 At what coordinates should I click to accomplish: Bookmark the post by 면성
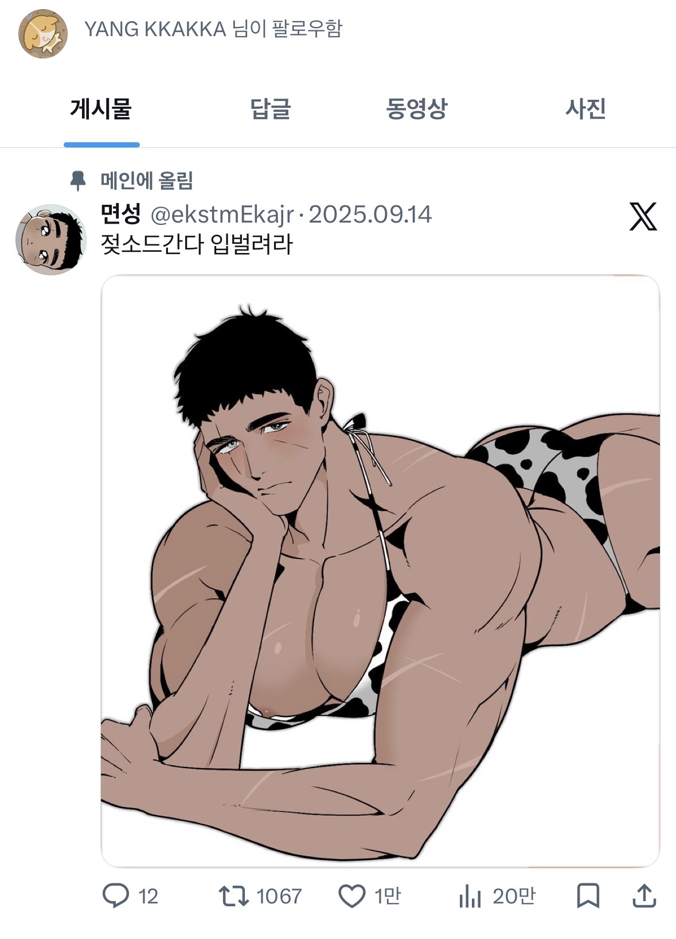point(588,896)
